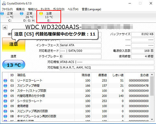Click the 生の値 column header

click(x=137, y=75)
